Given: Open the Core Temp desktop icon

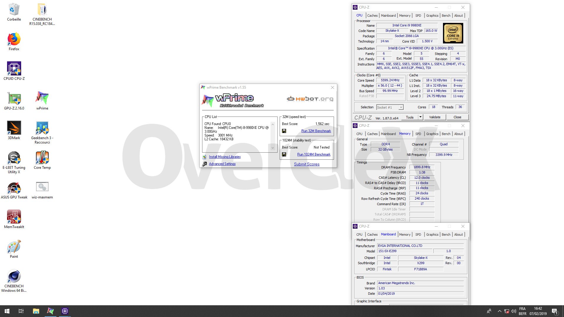Looking at the screenshot, I should point(42,160).
